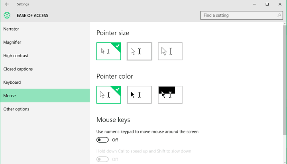Pick the largest pointer size option
Viewport: 287px width, 164px height.
click(x=170, y=51)
